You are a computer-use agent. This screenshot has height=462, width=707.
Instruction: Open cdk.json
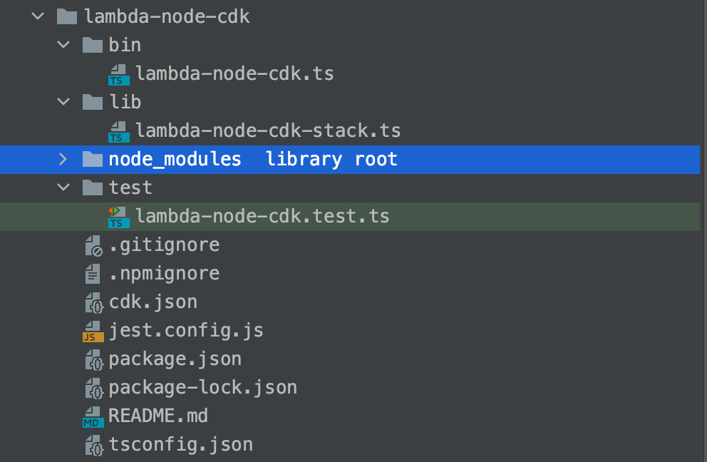[x=153, y=302]
